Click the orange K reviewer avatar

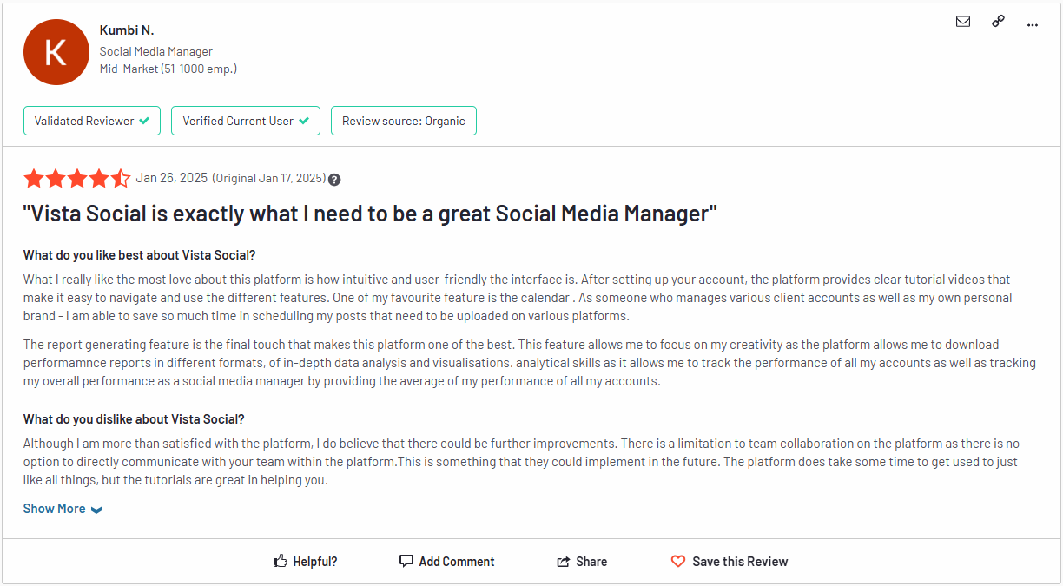[x=56, y=52]
